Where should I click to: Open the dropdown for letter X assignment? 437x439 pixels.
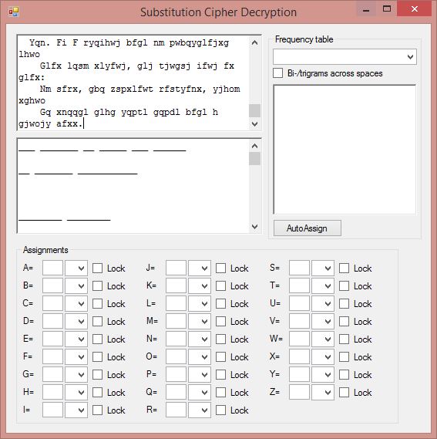pyautogui.click(x=328, y=357)
